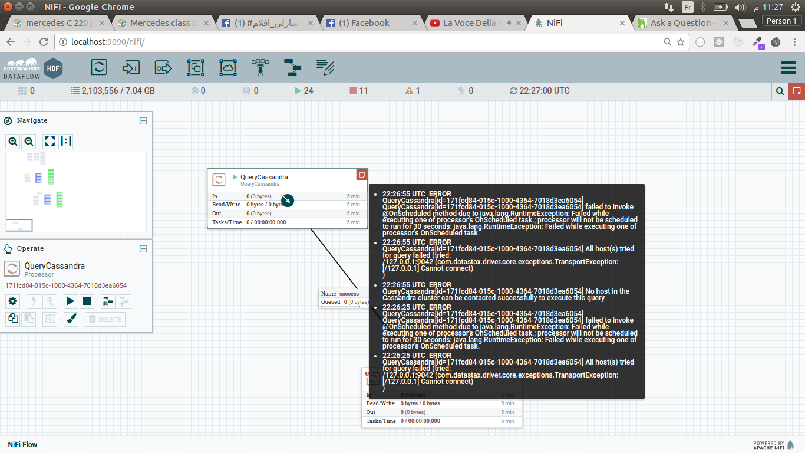The height and width of the screenshot is (453, 805).
Task: Select the Processor icon on the components toolbar
Action: 98,67
